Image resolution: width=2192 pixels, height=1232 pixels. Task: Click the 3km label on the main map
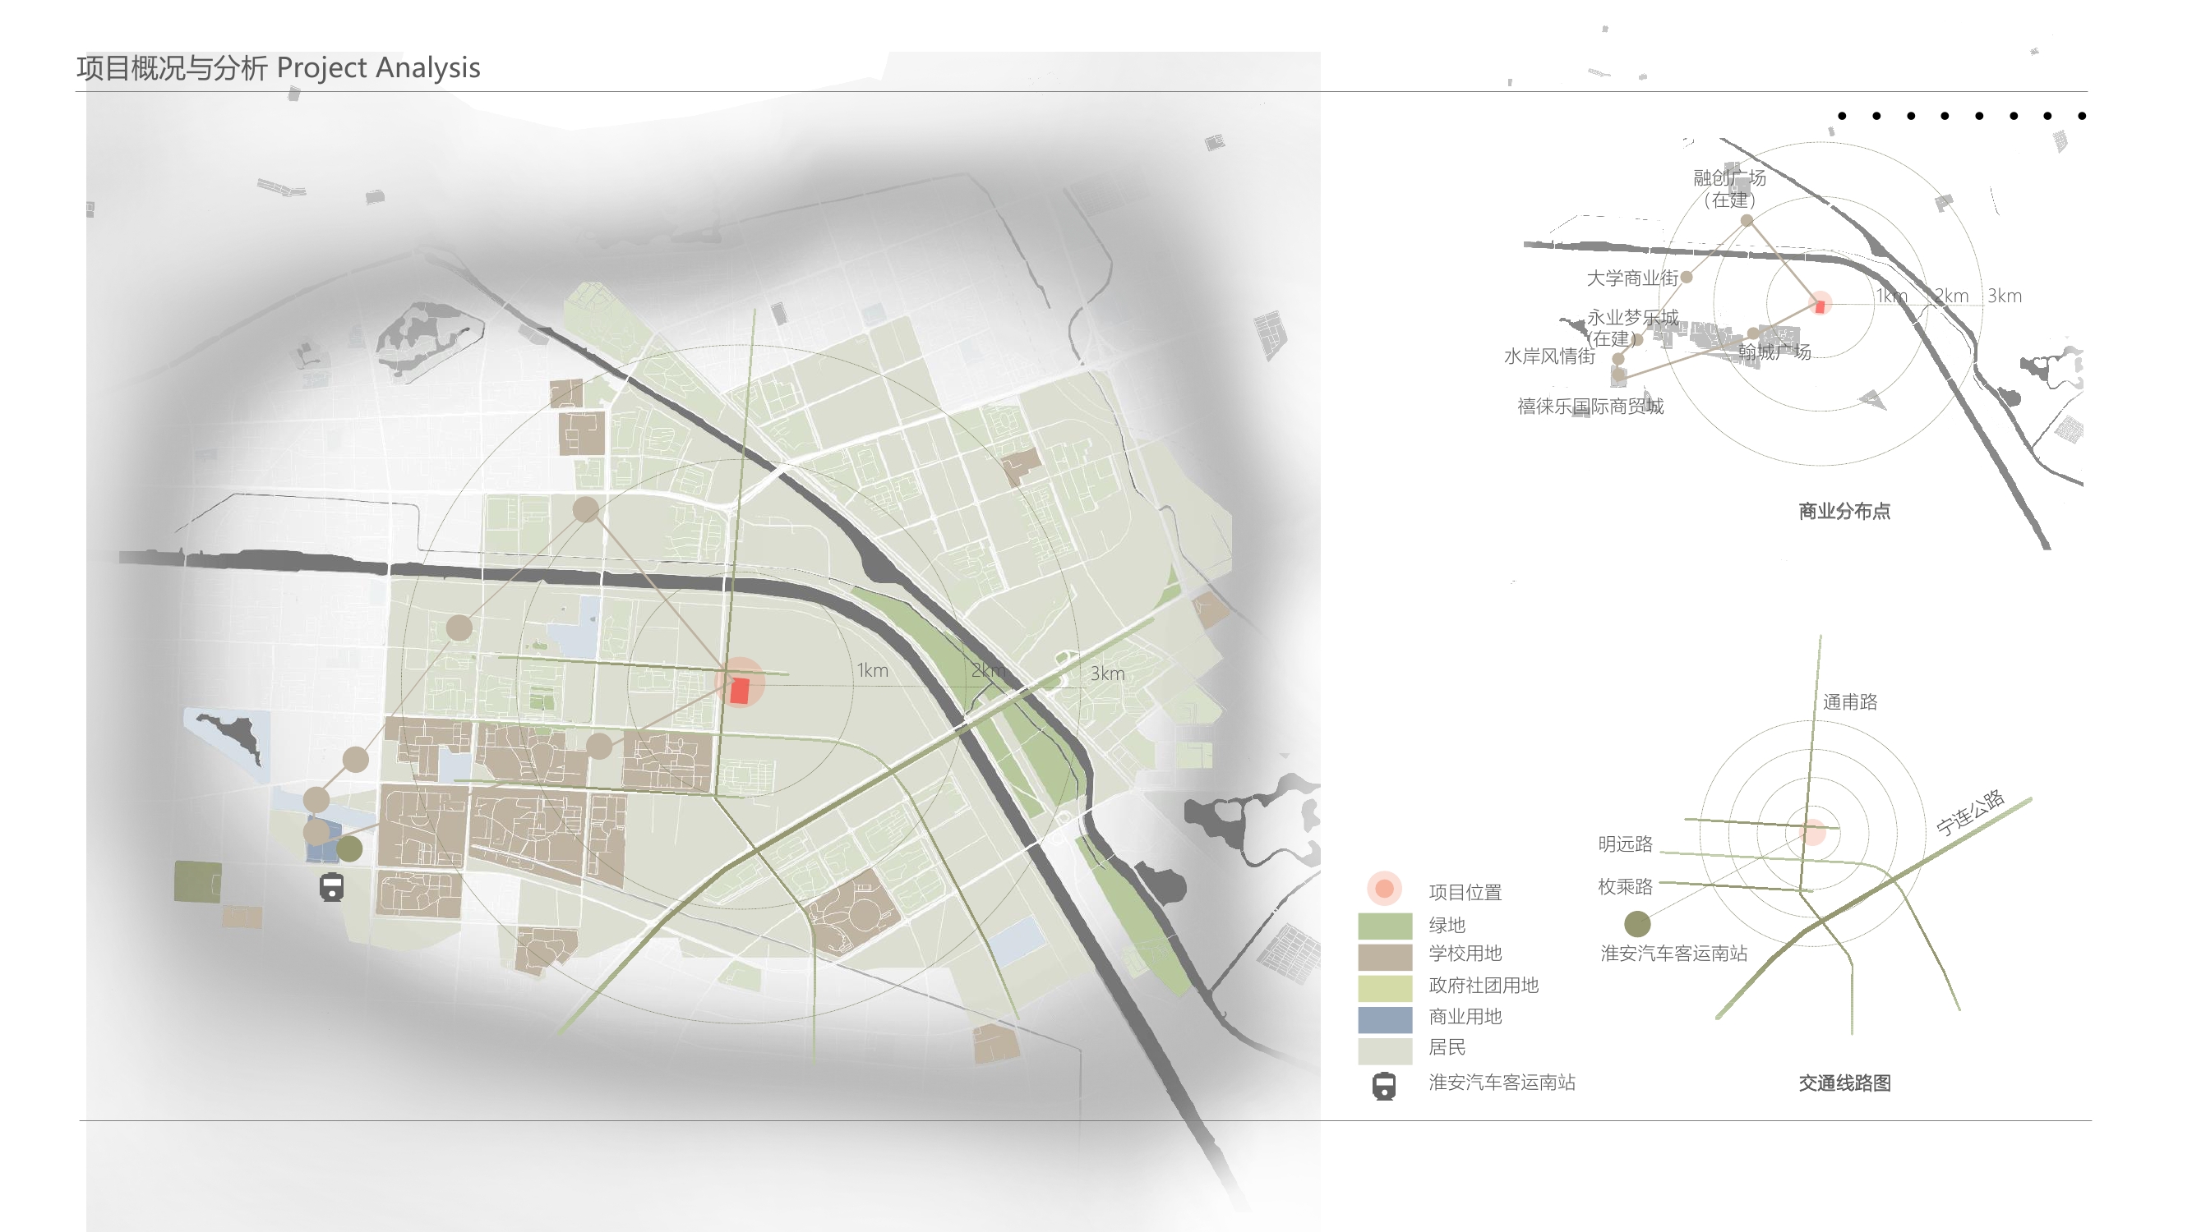click(x=1107, y=673)
